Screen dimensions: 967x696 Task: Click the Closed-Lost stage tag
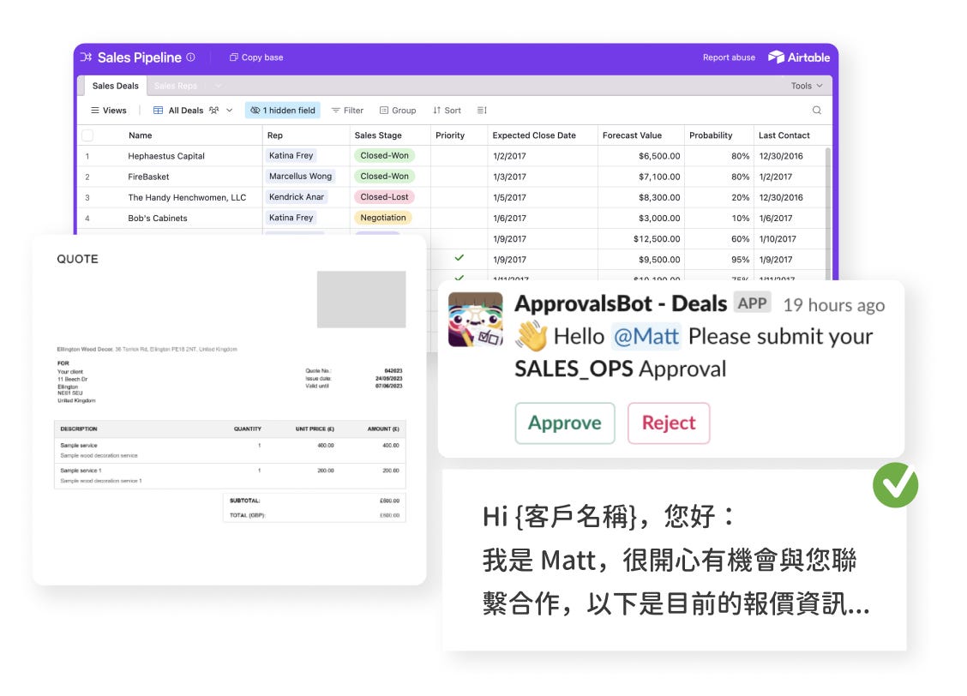(384, 197)
